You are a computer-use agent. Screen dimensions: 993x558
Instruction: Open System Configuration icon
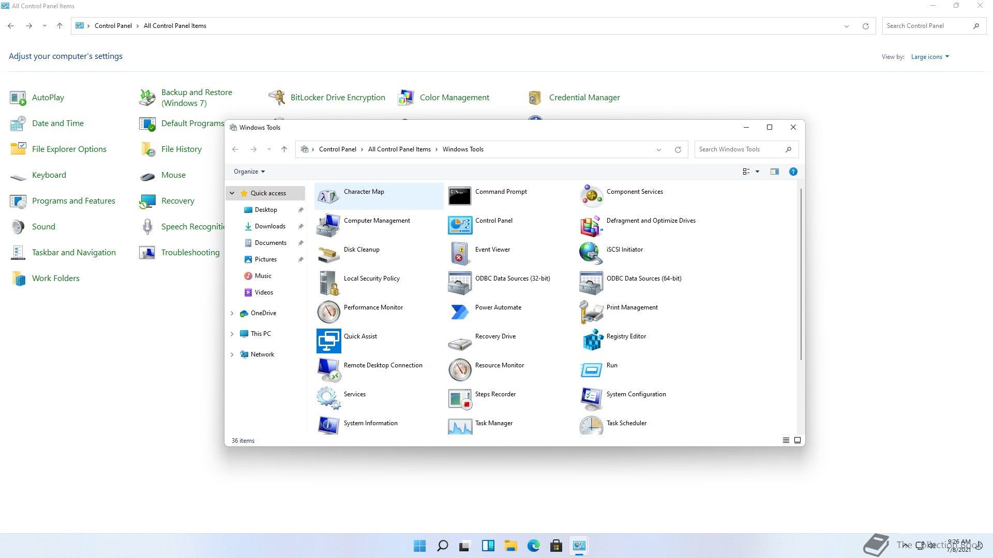pyautogui.click(x=591, y=399)
